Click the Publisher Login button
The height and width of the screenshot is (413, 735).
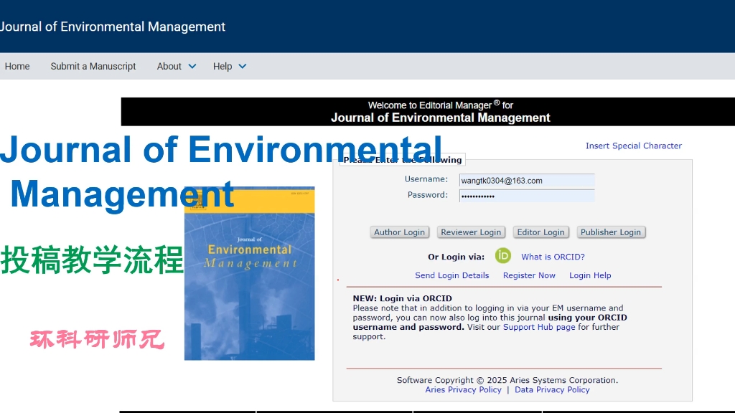[x=611, y=232]
